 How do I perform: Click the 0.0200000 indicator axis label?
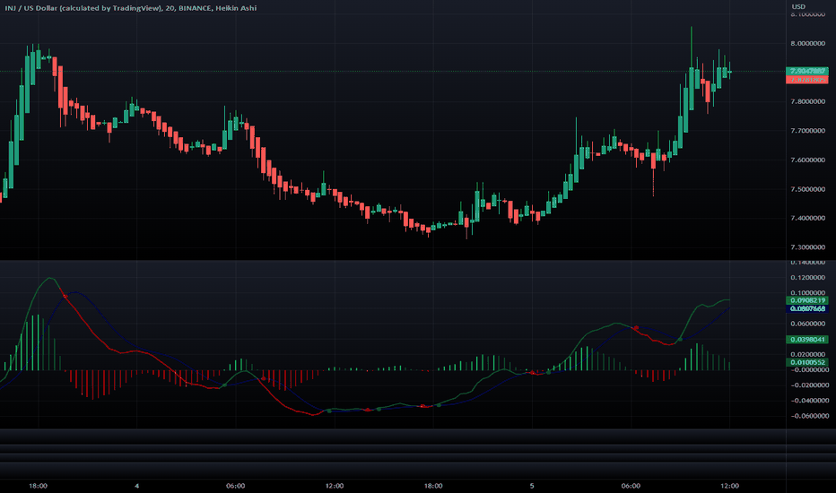[x=807, y=354]
